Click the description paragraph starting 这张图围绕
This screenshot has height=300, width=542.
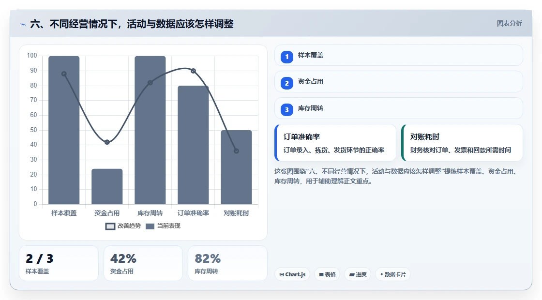[x=396, y=176]
